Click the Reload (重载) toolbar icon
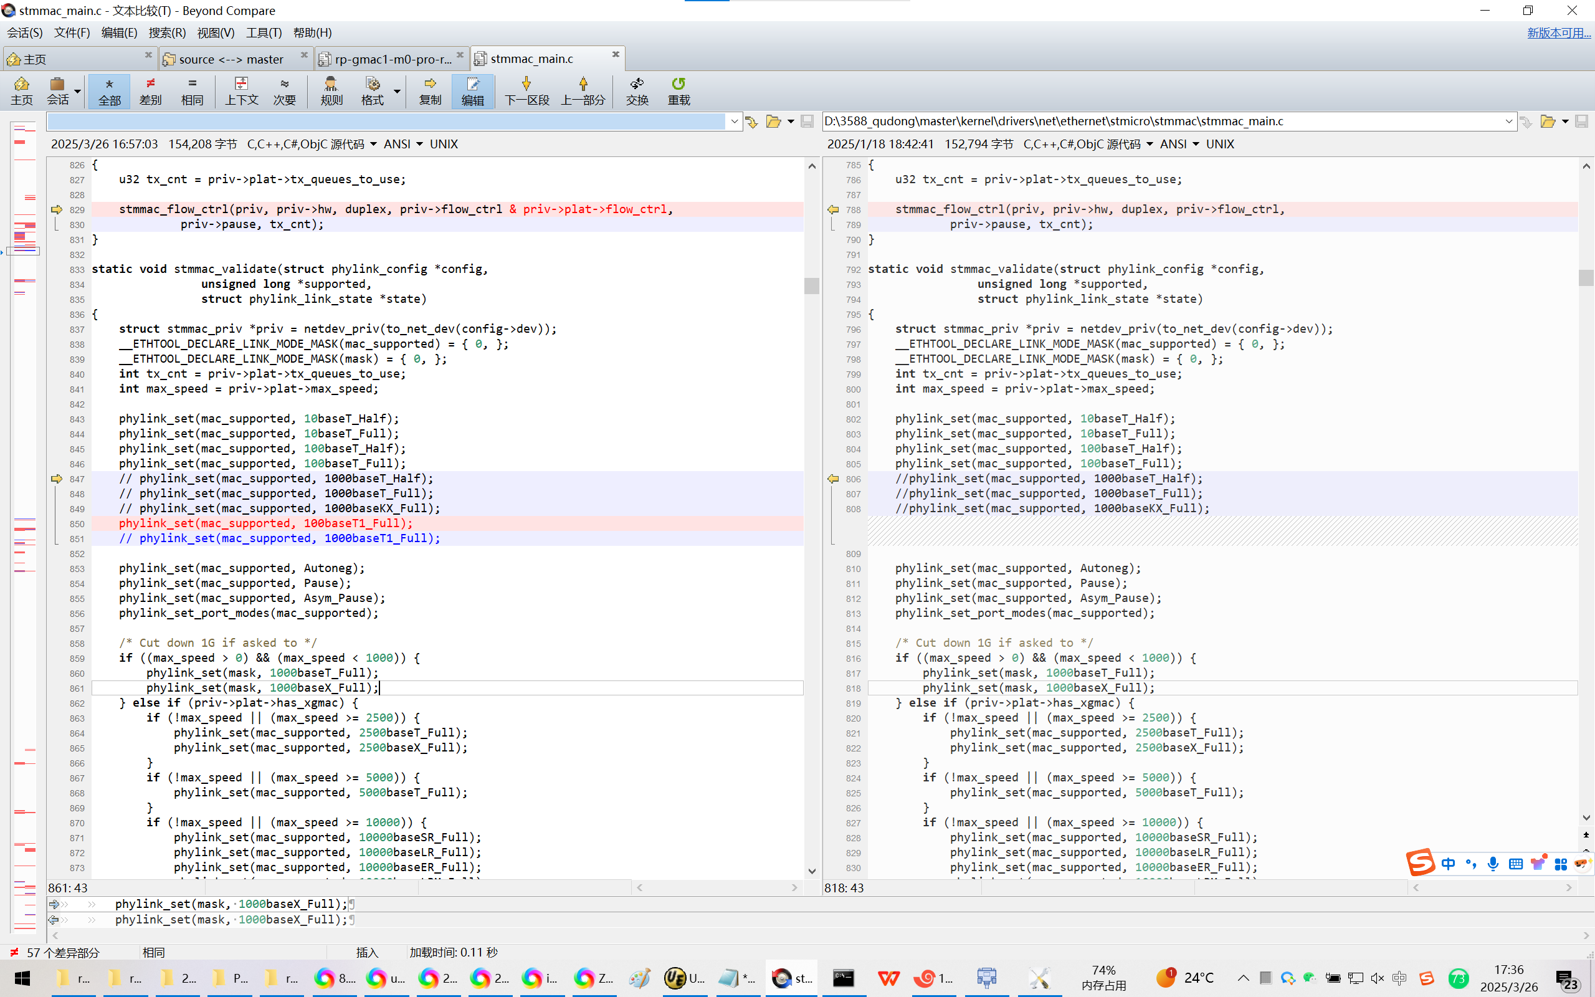The image size is (1595, 997). (x=678, y=90)
